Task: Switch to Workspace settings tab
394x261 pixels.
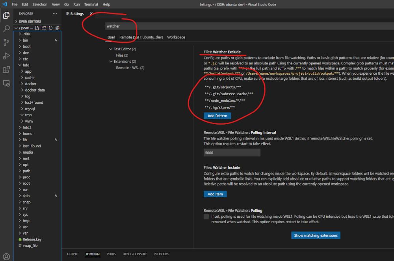Action: coord(176,37)
